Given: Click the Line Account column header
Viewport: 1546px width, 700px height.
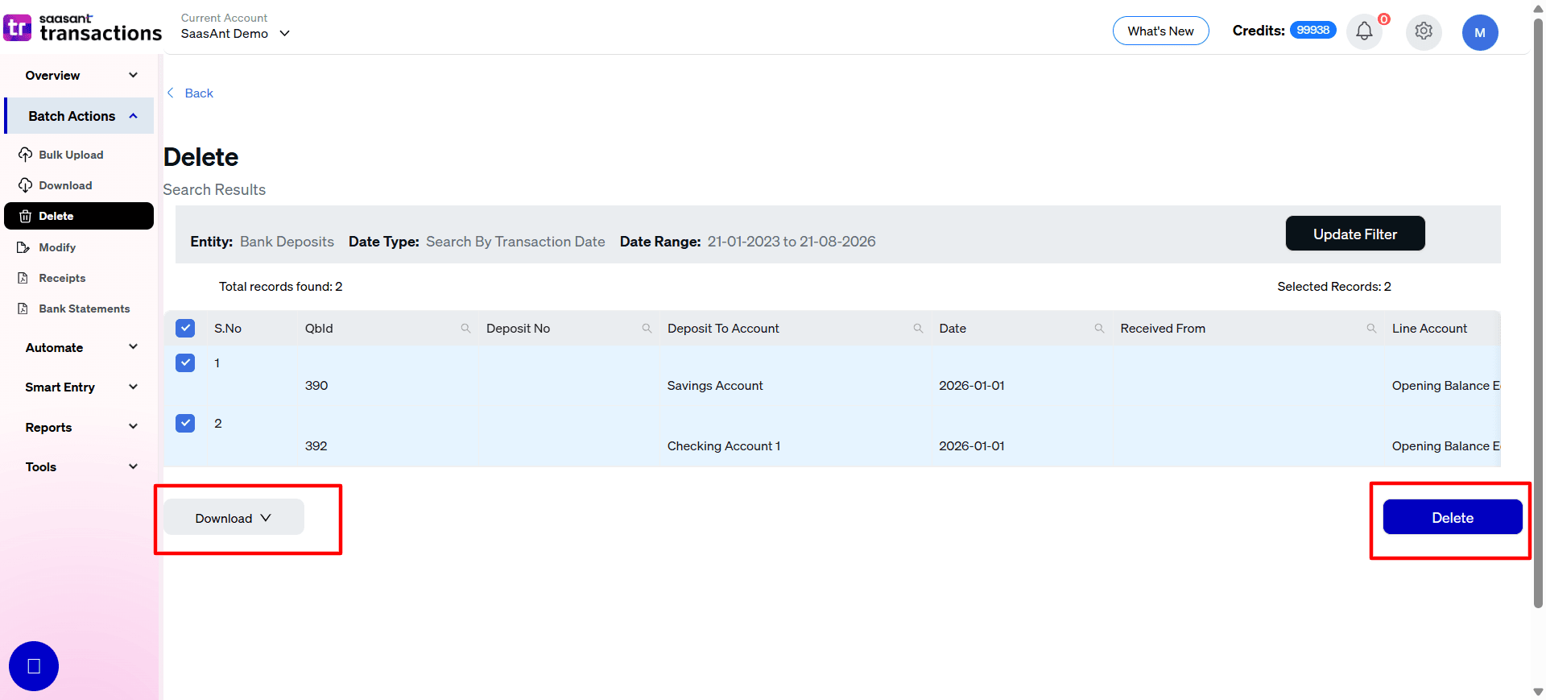Looking at the screenshot, I should coord(1429,329).
